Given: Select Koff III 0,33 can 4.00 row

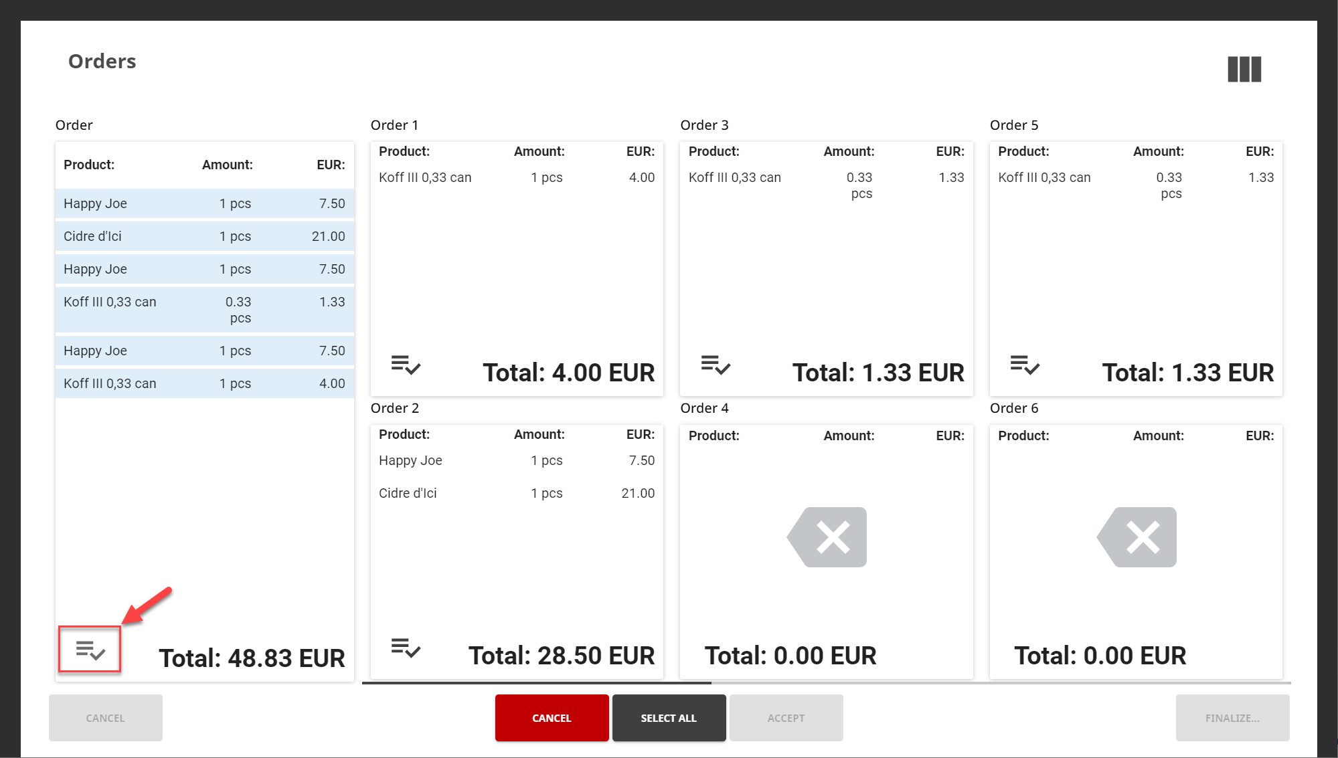Looking at the screenshot, I should [204, 383].
